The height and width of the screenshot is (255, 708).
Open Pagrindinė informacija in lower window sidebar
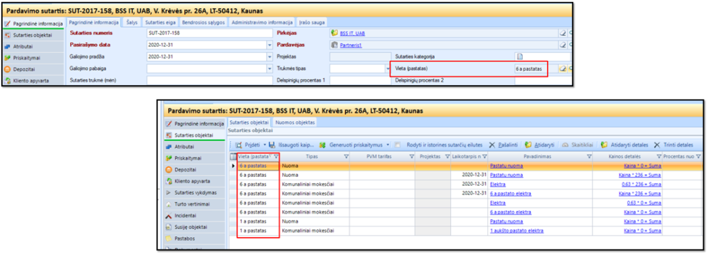[194, 123]
